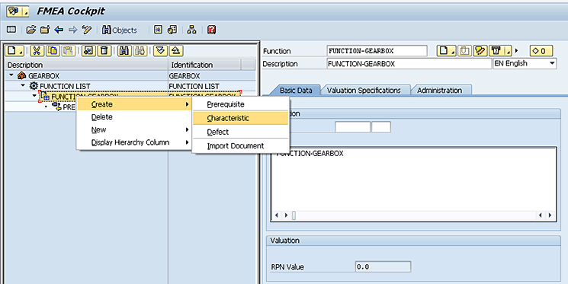This screenshot has width=568, height=284.
Task: Click GEARBOX in the Identification column
Action: pos(185,75)
